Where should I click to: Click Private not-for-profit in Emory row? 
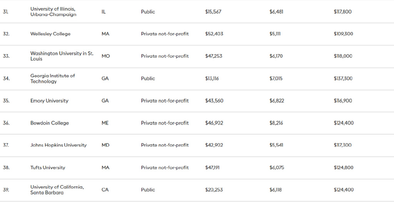pyautogui.click(x=165, y=101)
